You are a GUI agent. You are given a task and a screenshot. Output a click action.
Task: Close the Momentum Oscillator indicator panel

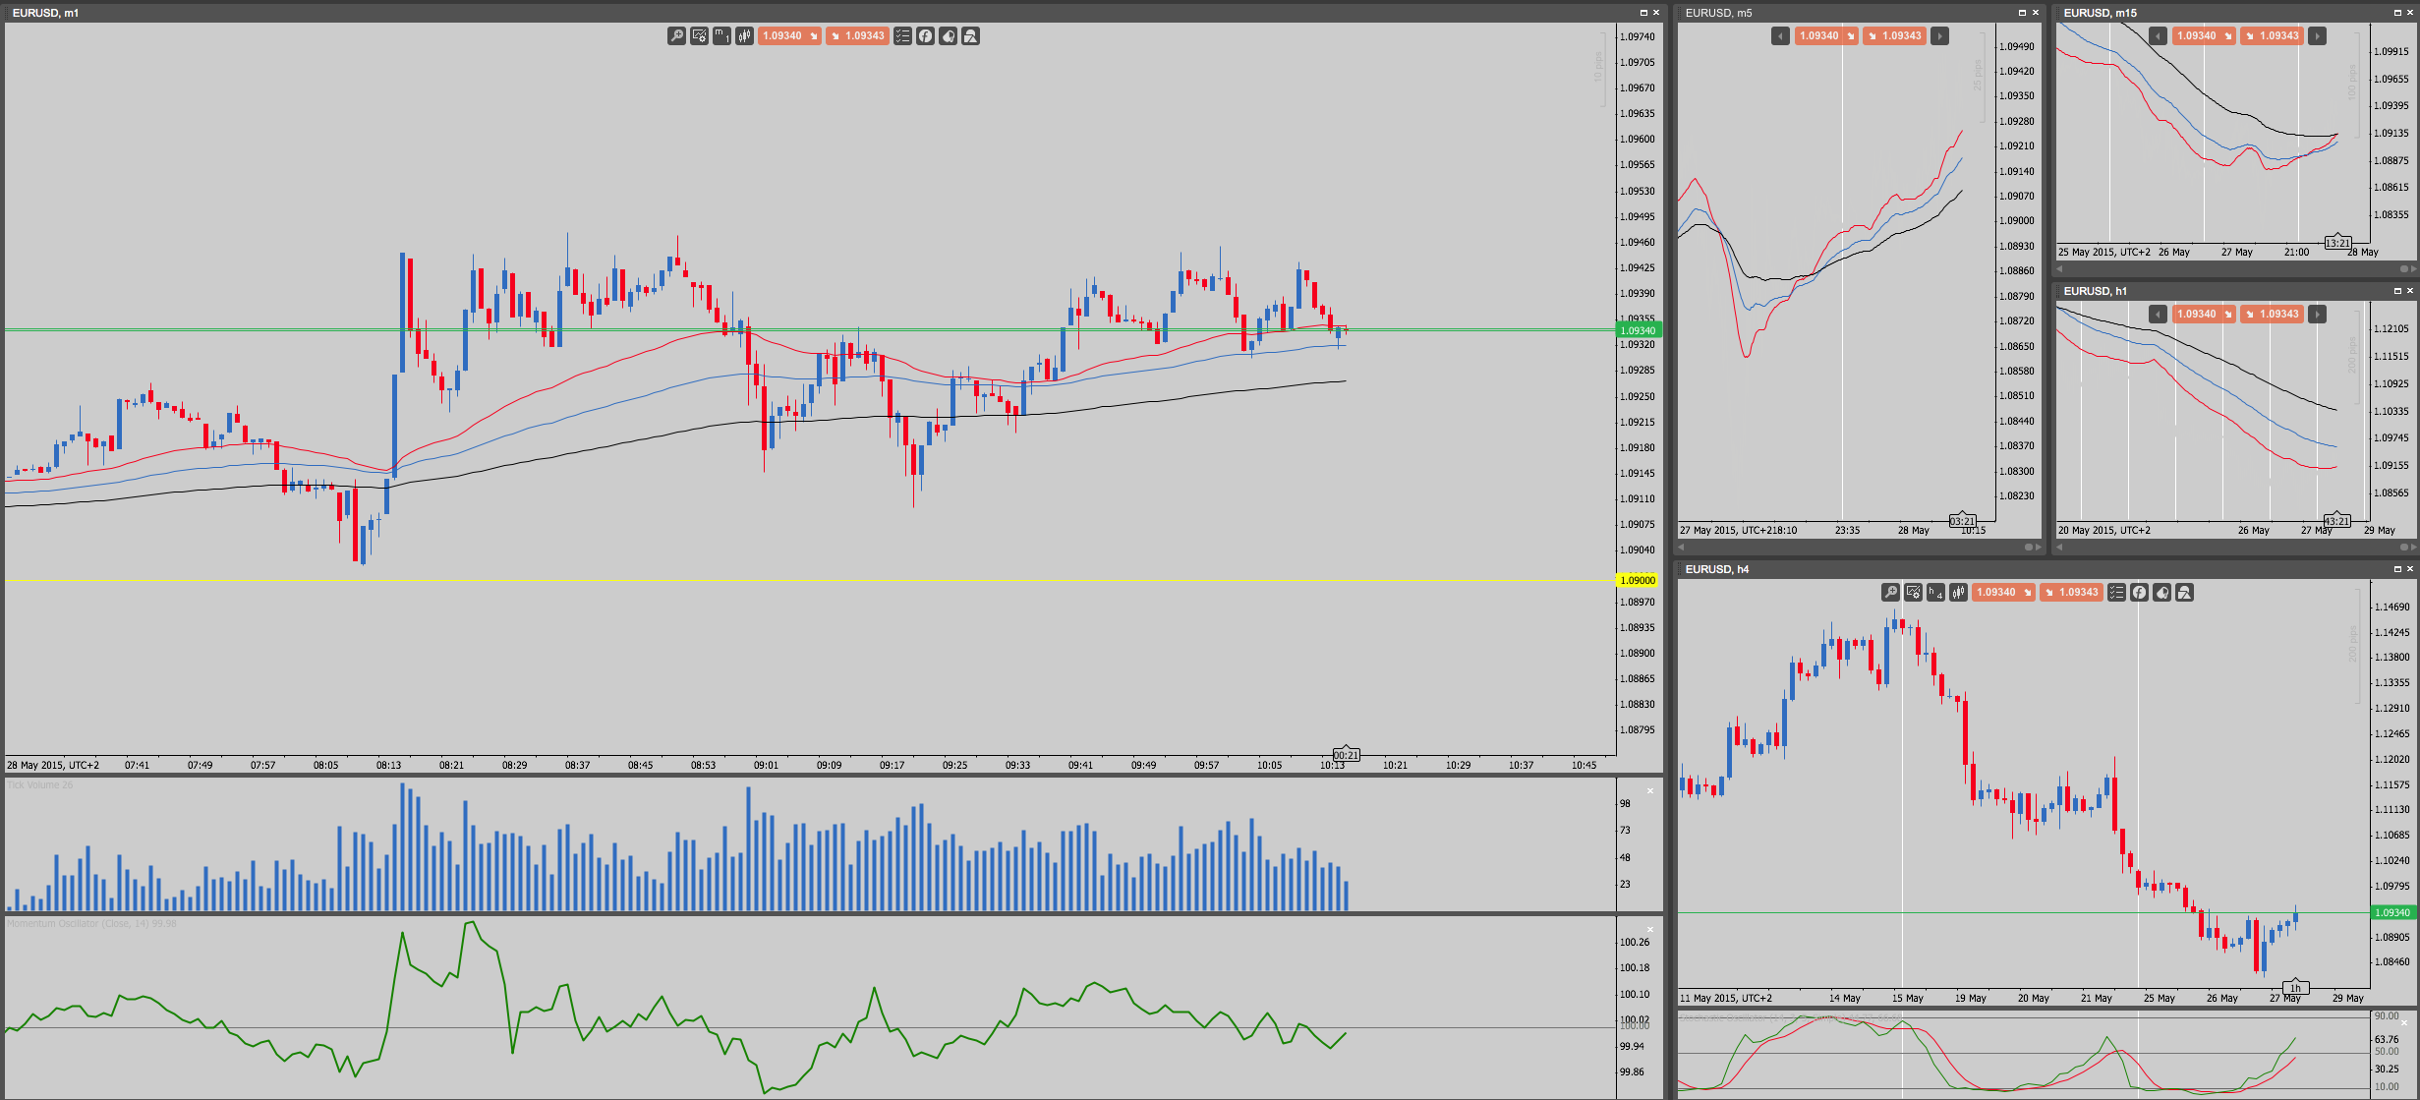pos(1650,929)
